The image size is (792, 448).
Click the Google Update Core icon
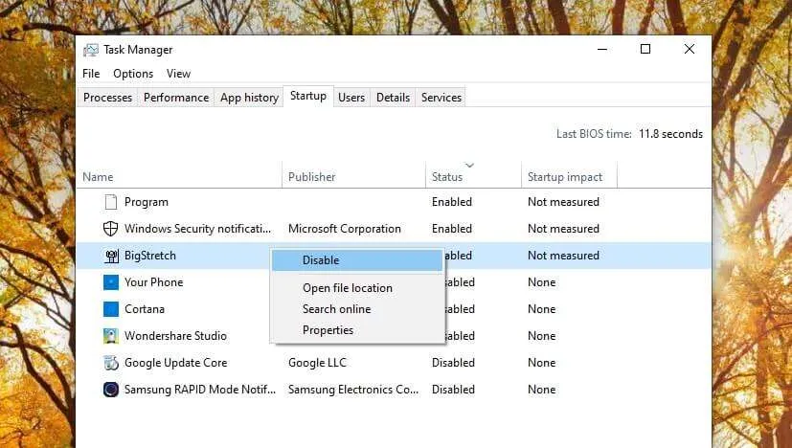(111, 363)
